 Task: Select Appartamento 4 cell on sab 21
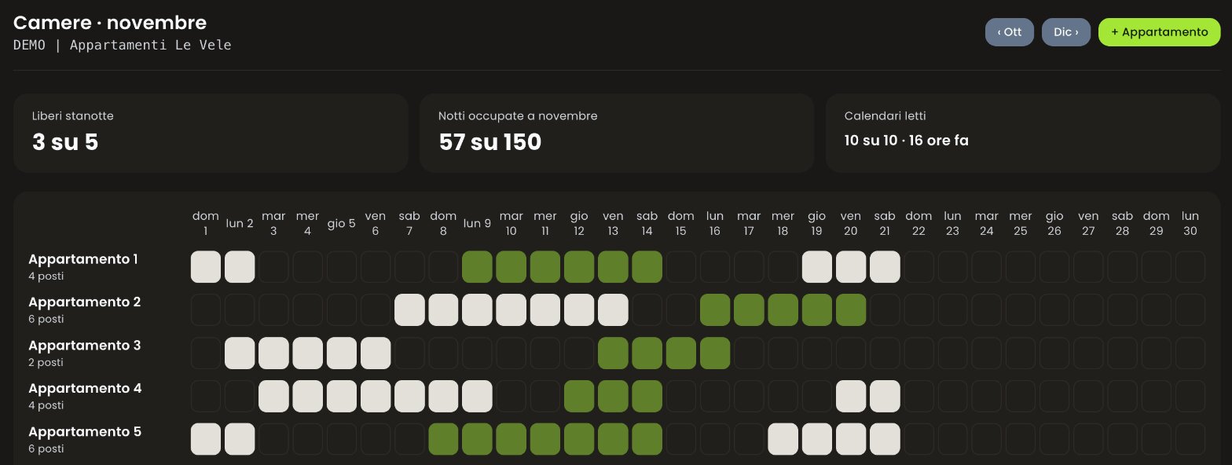coord(885,396)
